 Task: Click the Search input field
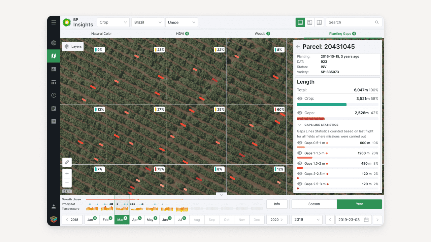350,23
